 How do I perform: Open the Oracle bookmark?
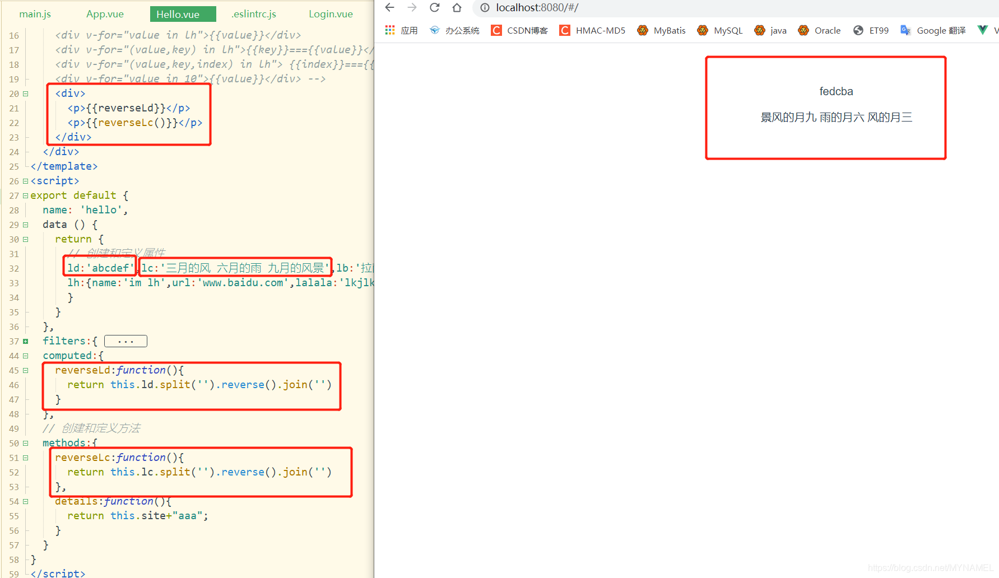click(x=819, y=30)
